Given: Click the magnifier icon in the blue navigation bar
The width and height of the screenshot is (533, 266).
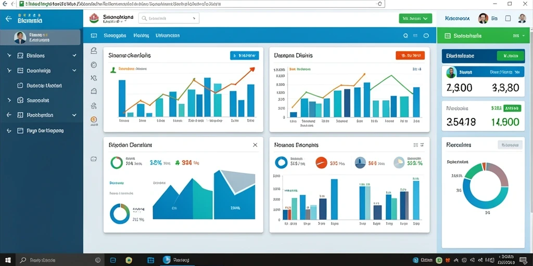Looking at the screenshot, I should [x=405, y=35].
